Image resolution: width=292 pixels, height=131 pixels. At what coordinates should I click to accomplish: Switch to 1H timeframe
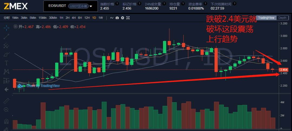pyautogui.click(x=61, y=18)
